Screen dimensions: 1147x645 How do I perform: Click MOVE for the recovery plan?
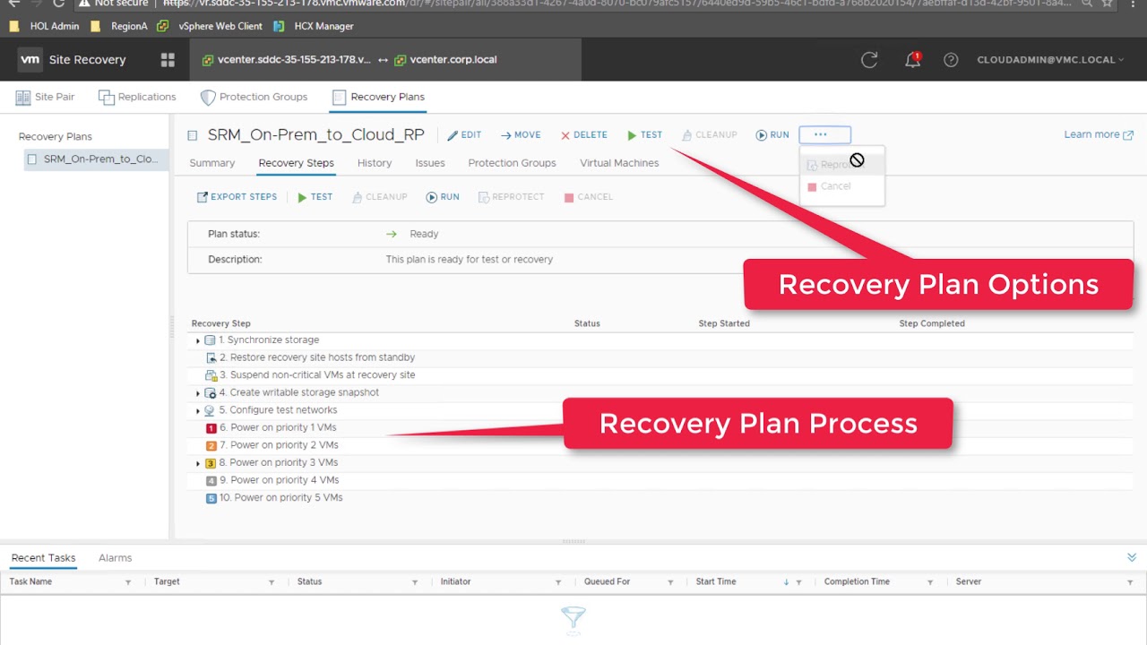coord(521,135)
